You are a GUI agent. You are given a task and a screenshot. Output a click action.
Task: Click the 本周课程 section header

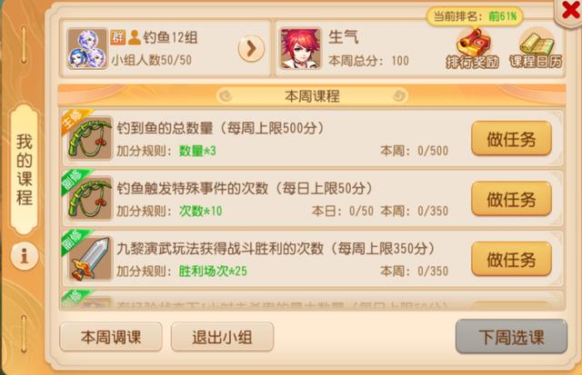click(312, 96)
